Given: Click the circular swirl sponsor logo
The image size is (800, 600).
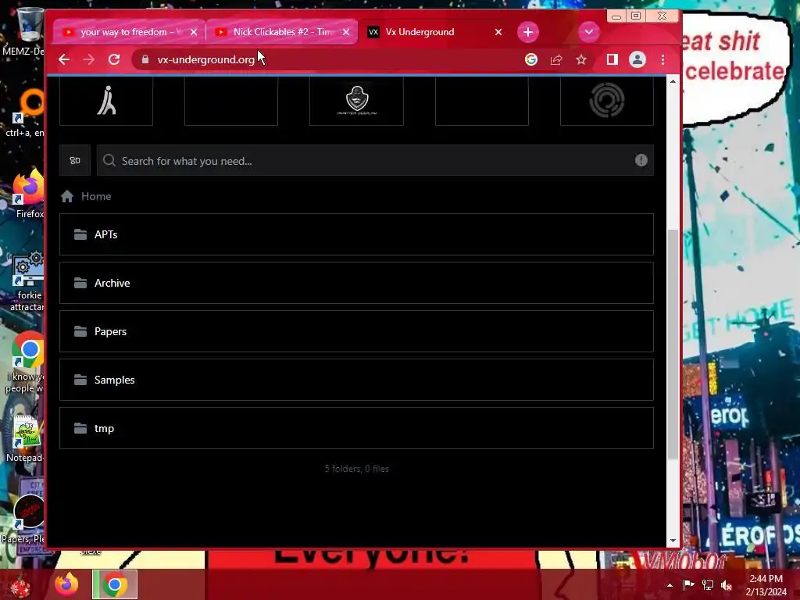Looking at the screenshot, I should coord(606,101).
